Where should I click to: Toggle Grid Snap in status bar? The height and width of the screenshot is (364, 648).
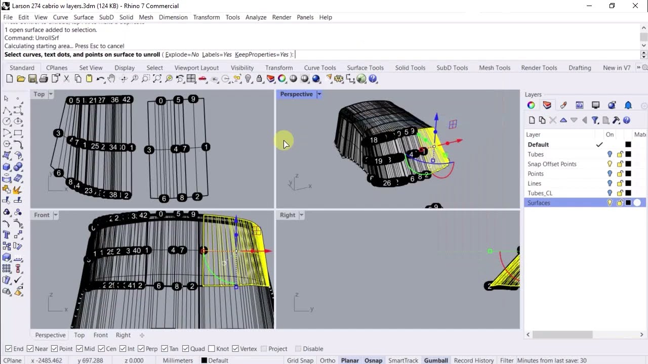[x=300, y=360]
